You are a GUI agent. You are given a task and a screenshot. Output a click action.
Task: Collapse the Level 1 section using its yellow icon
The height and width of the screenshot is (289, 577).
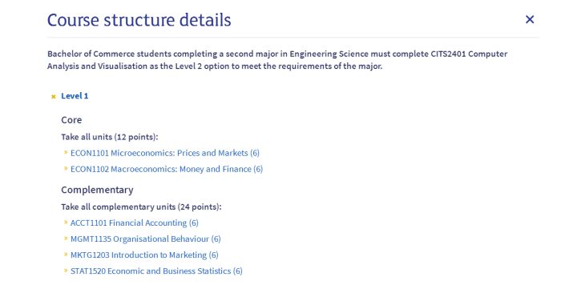click(54, 97)
